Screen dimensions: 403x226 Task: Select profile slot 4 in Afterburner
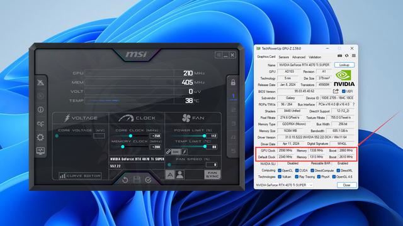pos(233,137)
